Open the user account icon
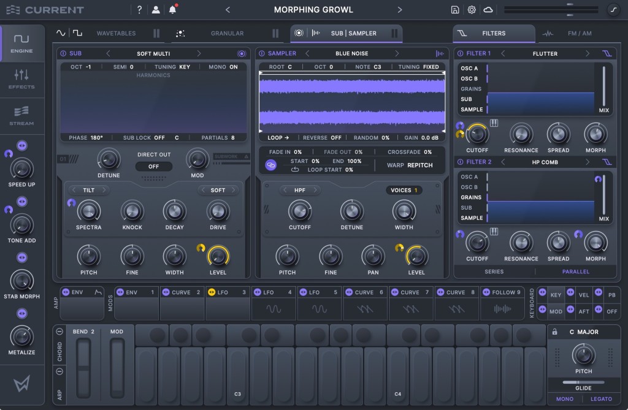 156,10
